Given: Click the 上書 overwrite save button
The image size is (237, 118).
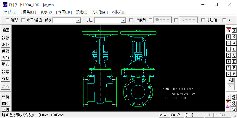Looking at the screenshot, I should (6, 109).
